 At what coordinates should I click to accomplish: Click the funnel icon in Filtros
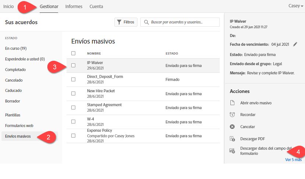point(119,22)
